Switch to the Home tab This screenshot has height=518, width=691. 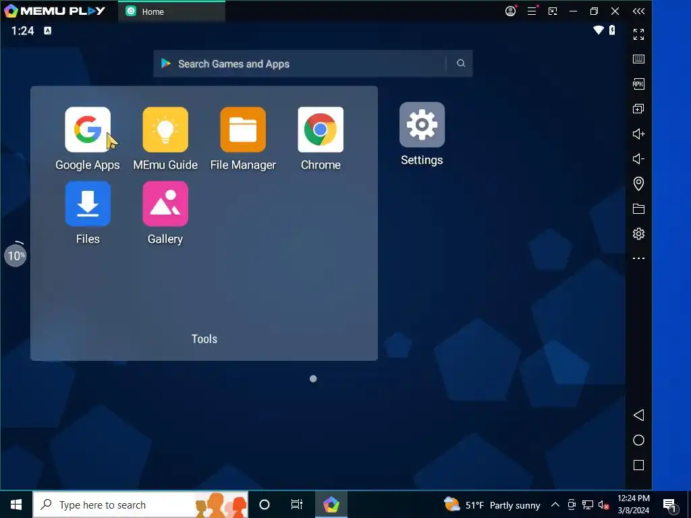(172, 11)
